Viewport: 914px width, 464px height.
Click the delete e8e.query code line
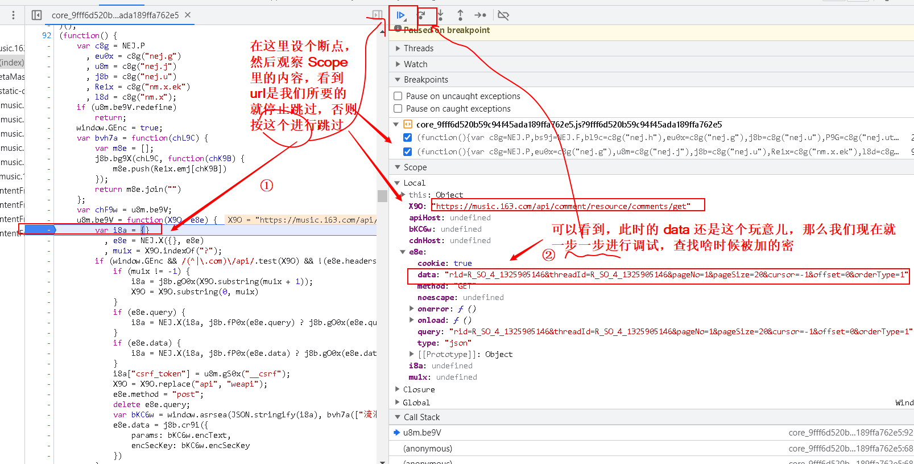pos(151,404)
